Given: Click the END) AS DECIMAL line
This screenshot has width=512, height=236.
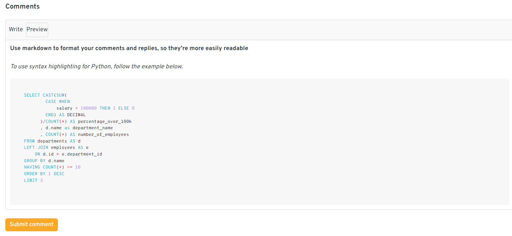Looking at the screenshot, I should point(66,115).
